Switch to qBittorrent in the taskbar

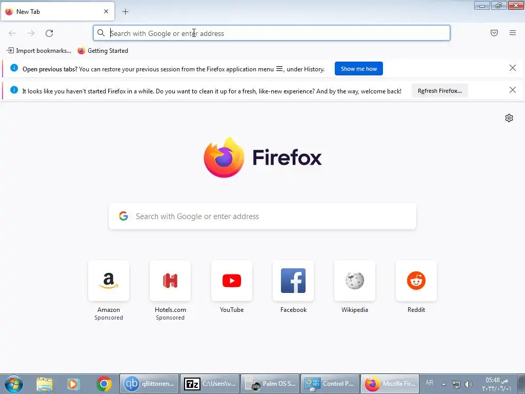[x=149, y=384]
